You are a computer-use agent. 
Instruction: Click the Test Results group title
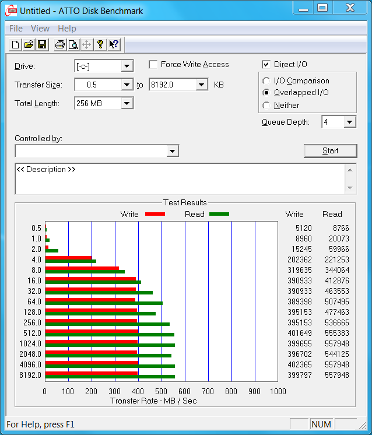pyautogui.click(x=185, y=202)
